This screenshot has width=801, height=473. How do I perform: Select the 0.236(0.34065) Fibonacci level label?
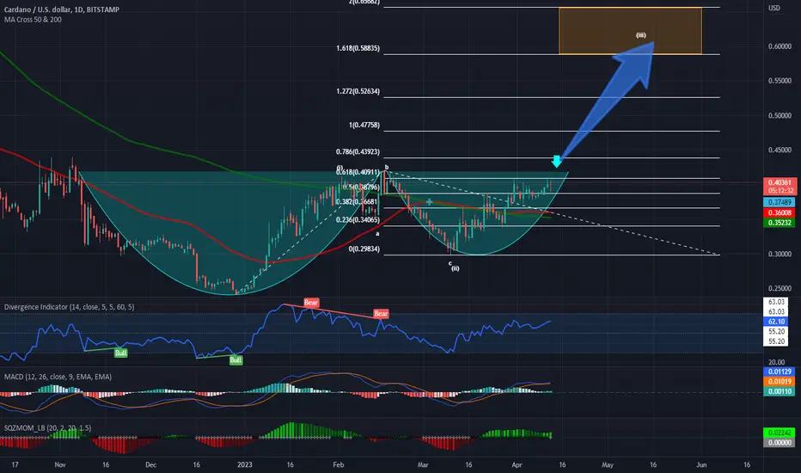click(358, 220)
